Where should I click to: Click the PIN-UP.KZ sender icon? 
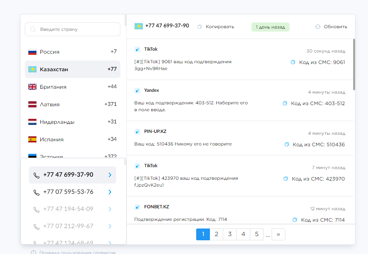coord(137,132)
